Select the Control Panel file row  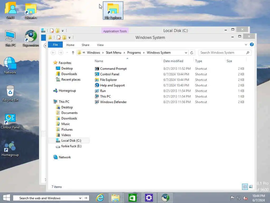tap(170, 74)
